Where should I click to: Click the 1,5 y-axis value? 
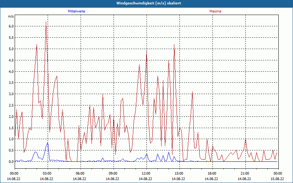11,128
